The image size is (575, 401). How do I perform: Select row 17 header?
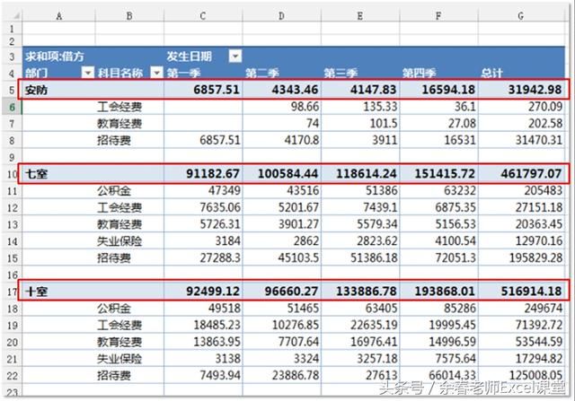pos(12,292)
